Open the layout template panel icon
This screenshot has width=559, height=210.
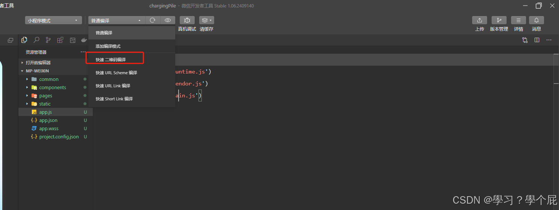[x=73, y=40]
